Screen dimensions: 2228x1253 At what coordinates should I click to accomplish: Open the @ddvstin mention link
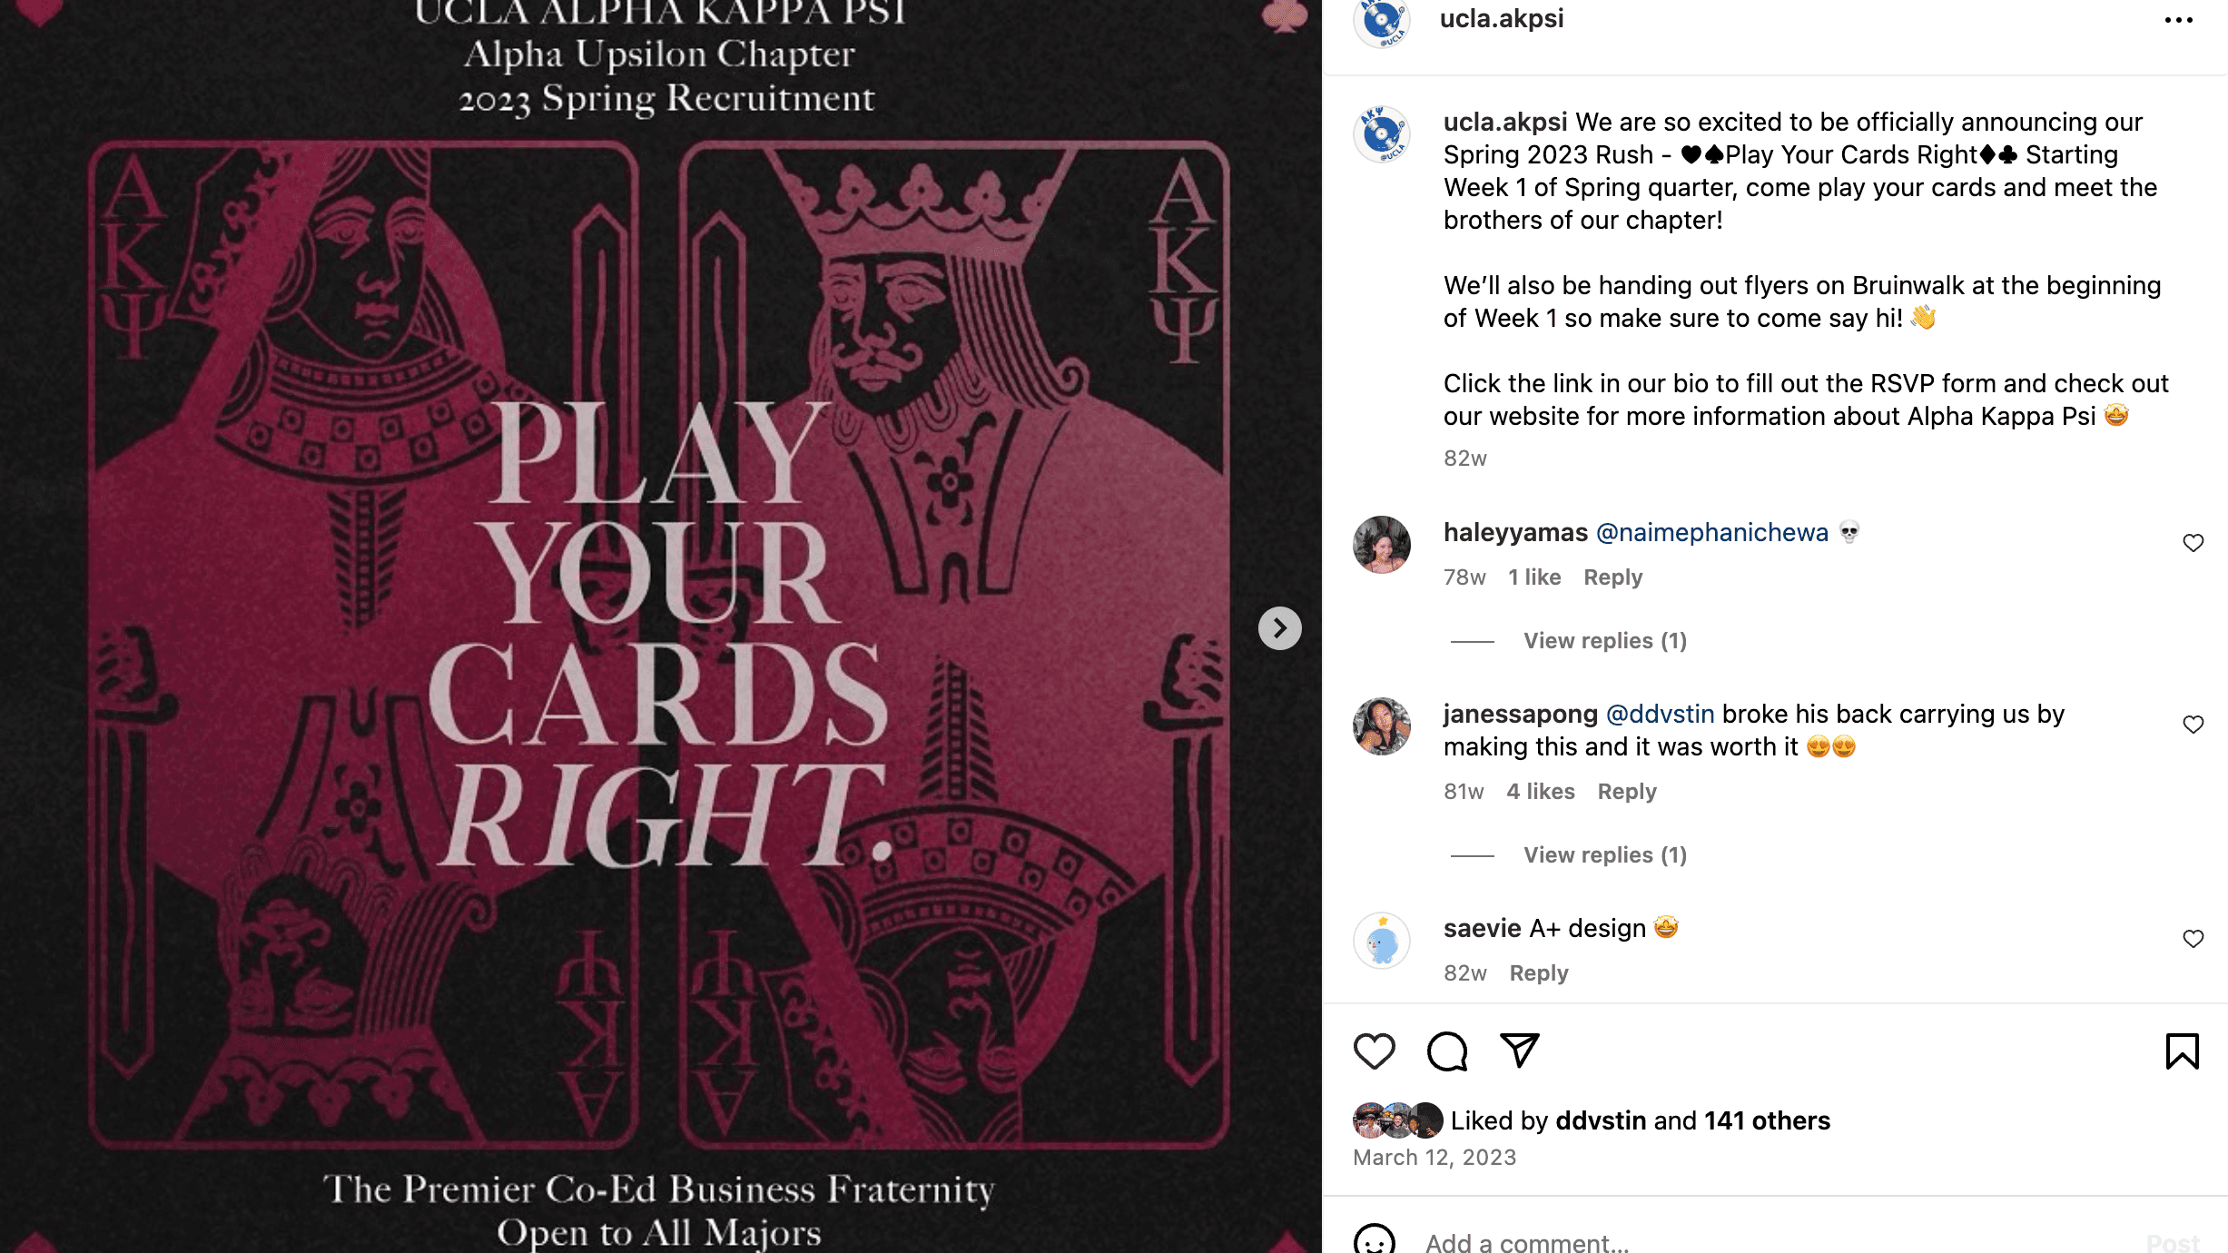pyautogui.click(x=1660, y=714)
